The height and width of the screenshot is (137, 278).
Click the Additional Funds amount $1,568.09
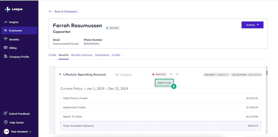[x=252, y=107]
